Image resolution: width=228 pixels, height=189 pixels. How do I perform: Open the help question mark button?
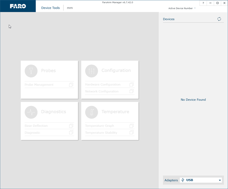pyautogui.click(x=203, y=3)
